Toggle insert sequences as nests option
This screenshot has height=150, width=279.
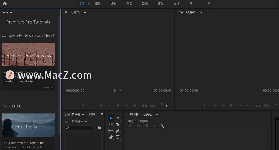click(131, 126)
